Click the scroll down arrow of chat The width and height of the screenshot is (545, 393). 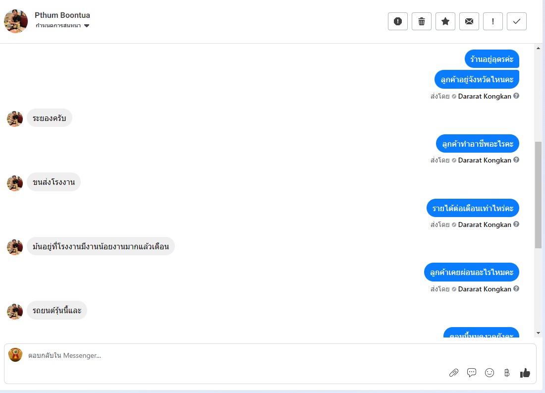click(539, 333)
